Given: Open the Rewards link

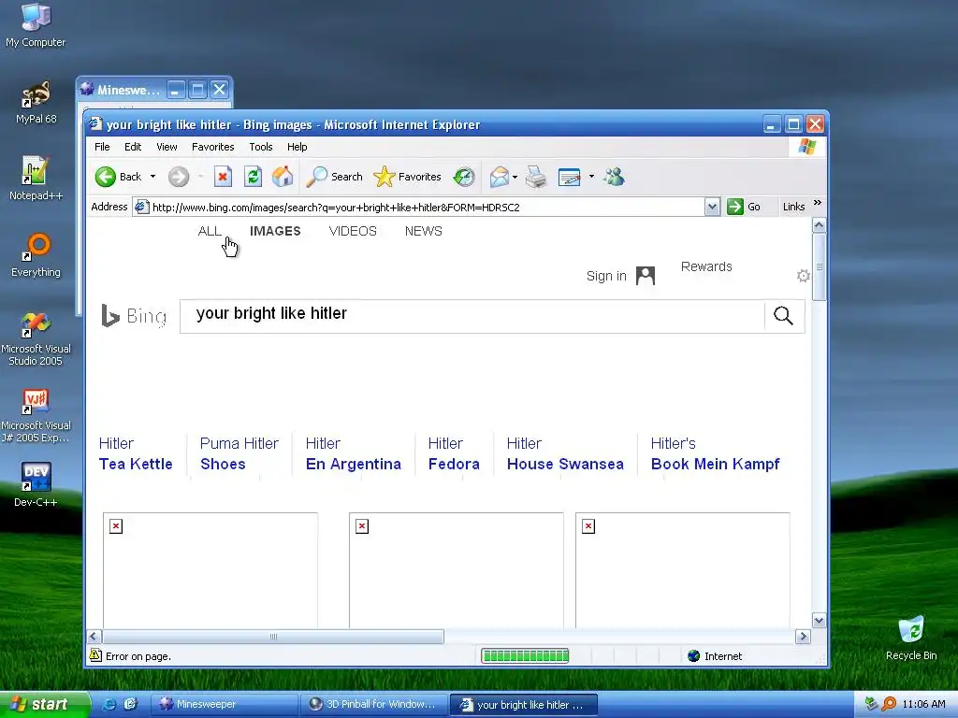Looking at the screenshot, I should click(706, 266).
